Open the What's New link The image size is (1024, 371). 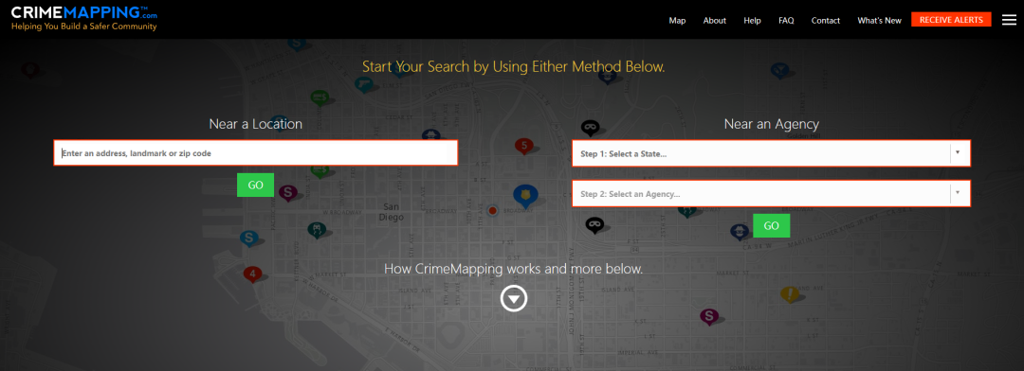879,20
